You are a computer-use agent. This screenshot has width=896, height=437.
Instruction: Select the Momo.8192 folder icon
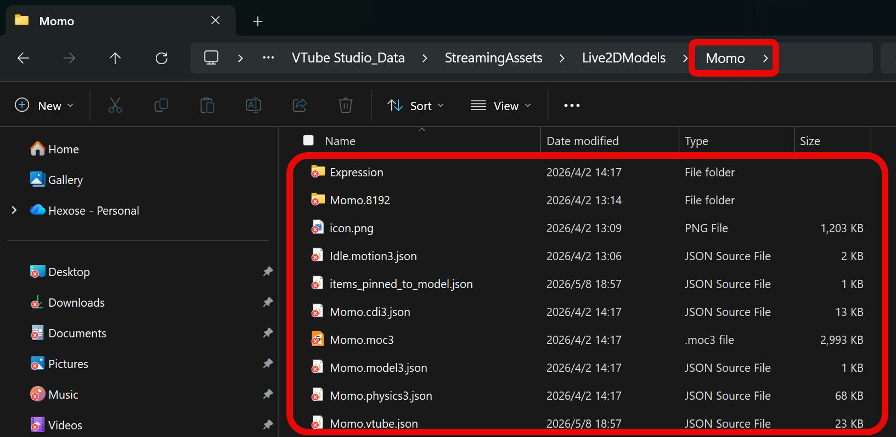pos(318,200)
